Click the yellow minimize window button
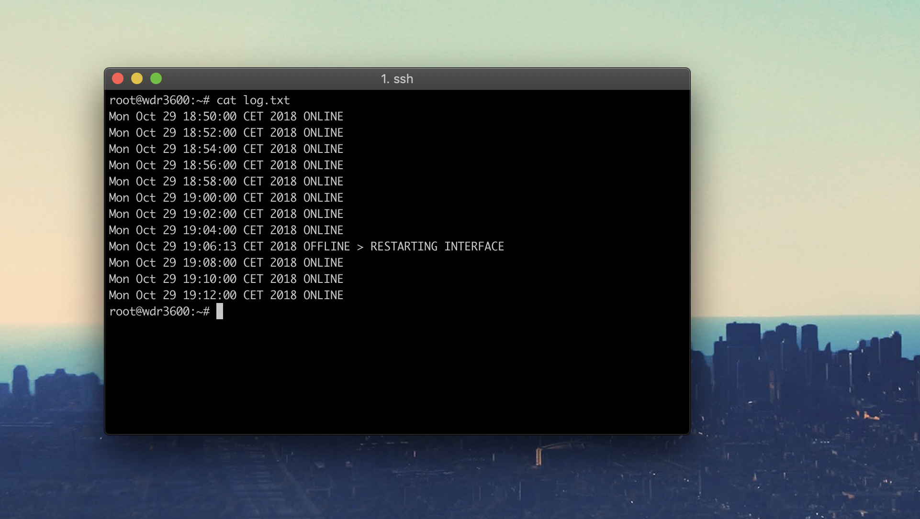Screen dimensions: 920x519 click(137, 78)
